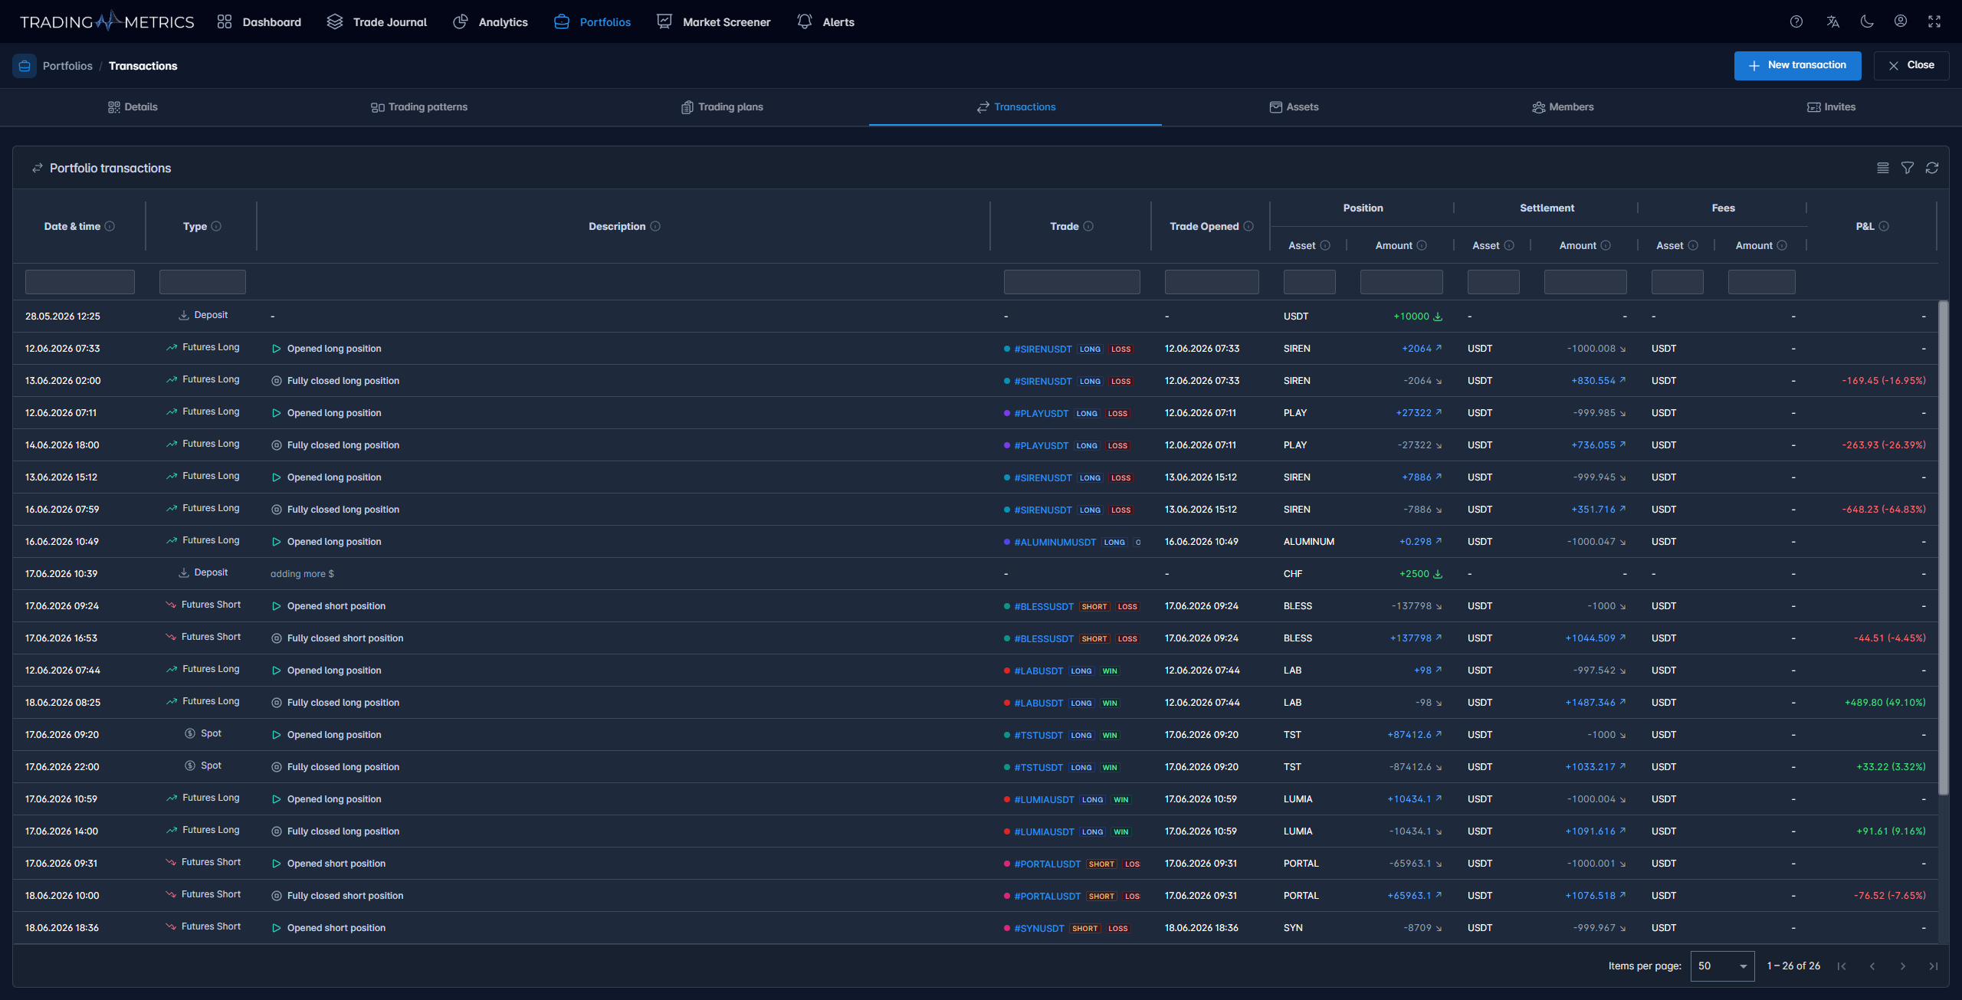Screen dimensions: 1962x1000
Task: Show Type column info icon
Action: [x=216, y=226]
